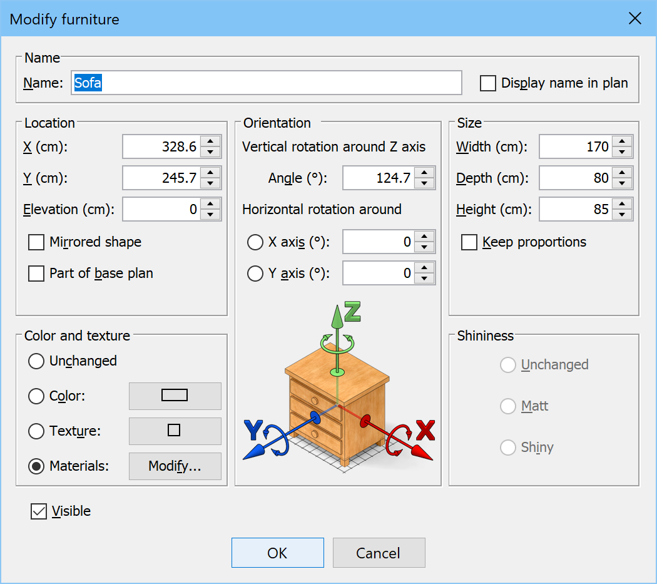Click the Modify... materials button

tap(175, 466)
